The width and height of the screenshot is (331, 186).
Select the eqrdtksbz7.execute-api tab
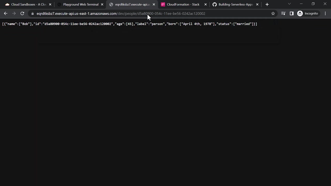(x=132, y=4)
